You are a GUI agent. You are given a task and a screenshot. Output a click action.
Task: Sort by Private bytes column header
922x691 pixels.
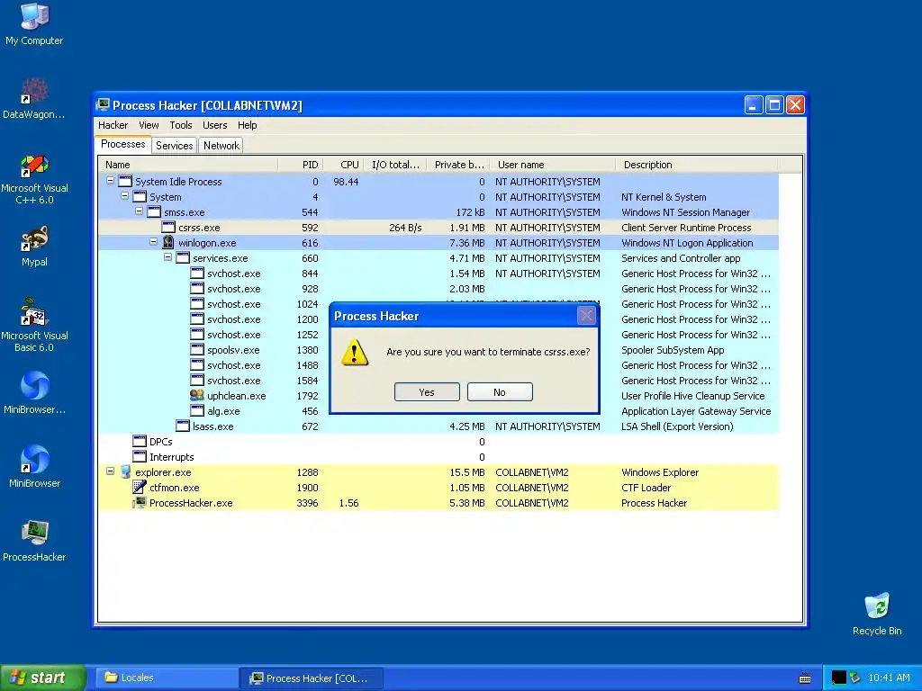tap(458, 165)
